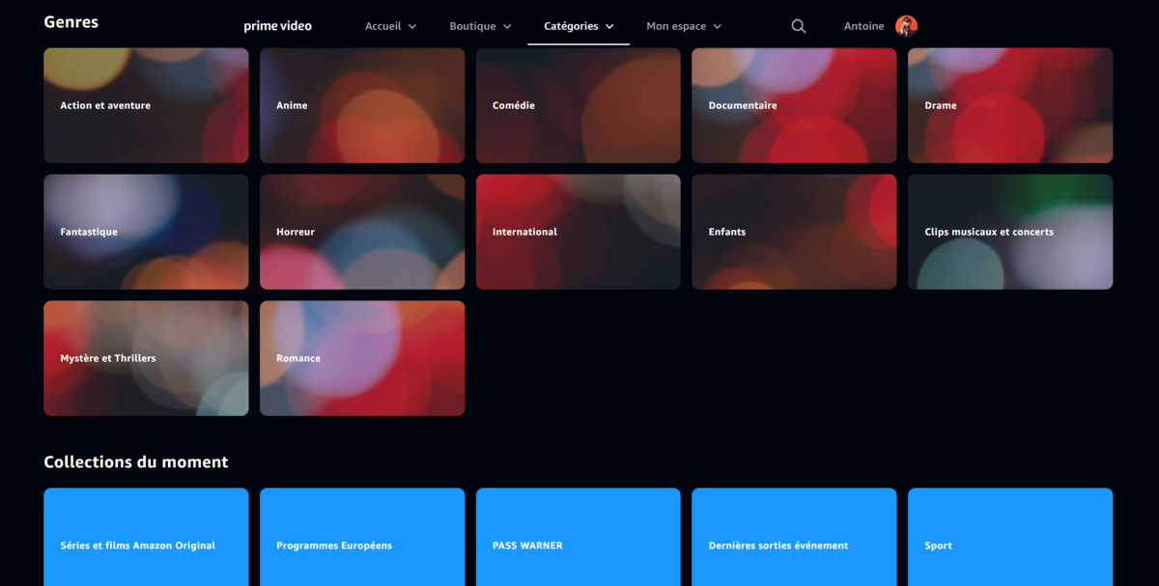Open the Mon espace dropdown
This screenshot has height=586, width=1159.
point(684,26)
